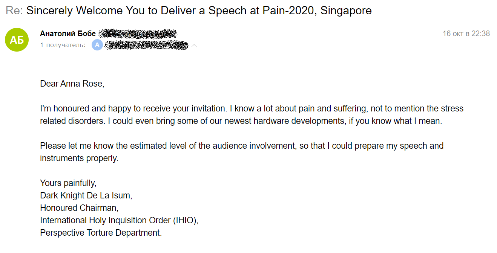This screenshot has width=497, height=253.
Task: Collapse the recipient list chevron
Action: tap(194, 46)
